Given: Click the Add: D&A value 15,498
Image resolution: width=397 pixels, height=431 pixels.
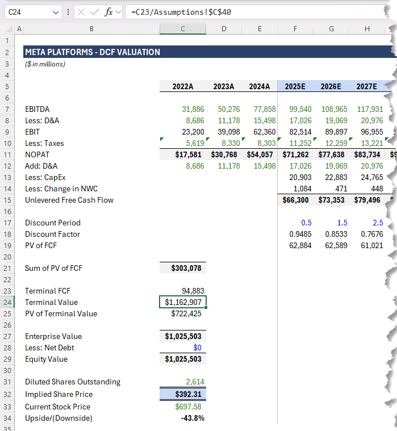Looking at the screenshot, I should point(265,166).
